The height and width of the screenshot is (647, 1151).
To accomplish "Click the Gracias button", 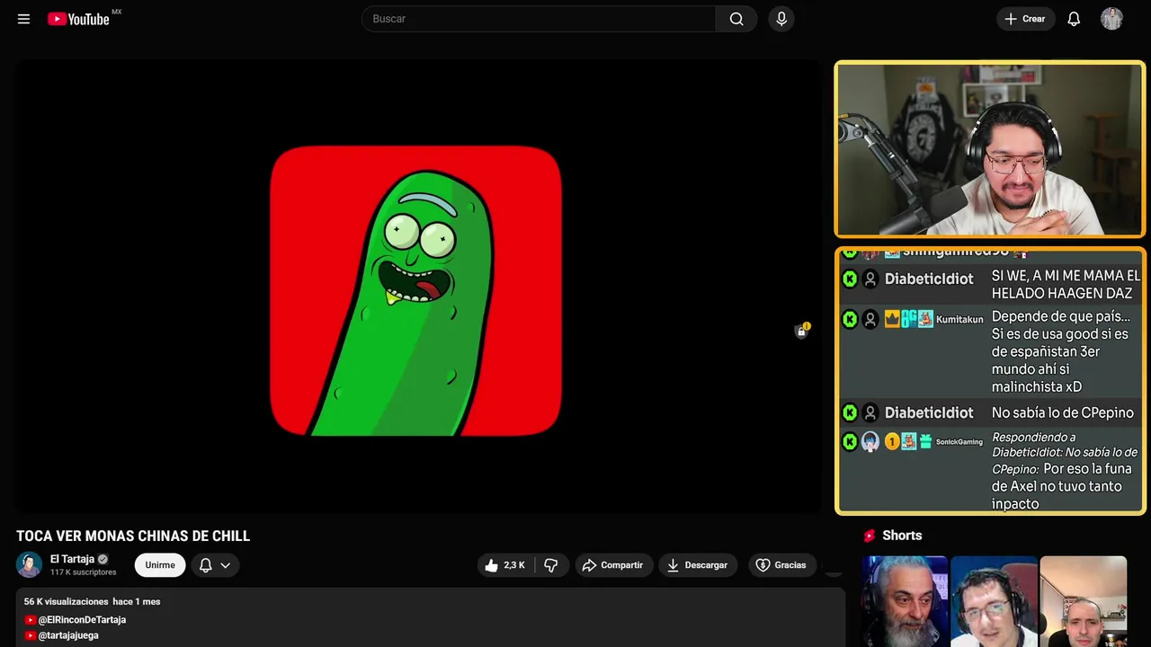I will click(781, 565).
